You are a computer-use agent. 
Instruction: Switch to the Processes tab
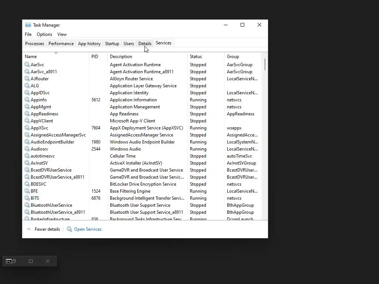[34, 44]
